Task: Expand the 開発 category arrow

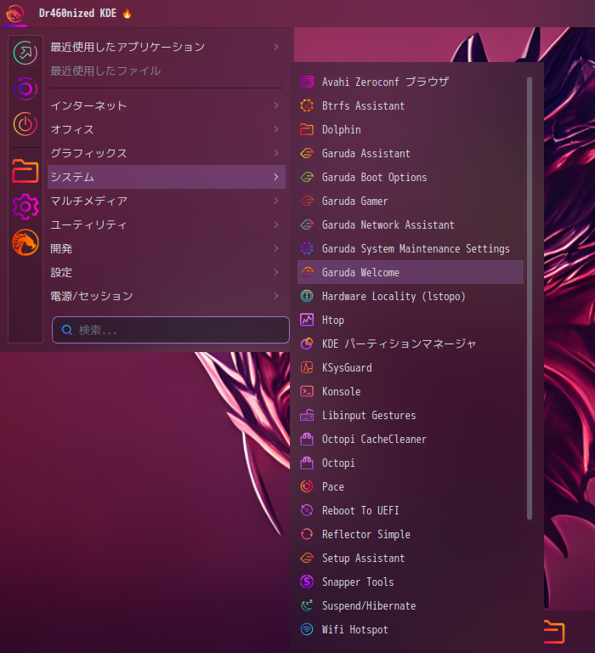Action: coord(276,248)
